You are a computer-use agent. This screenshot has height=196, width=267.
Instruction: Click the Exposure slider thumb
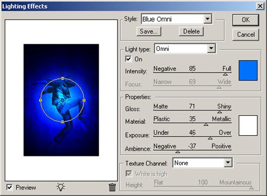[210, 138]
